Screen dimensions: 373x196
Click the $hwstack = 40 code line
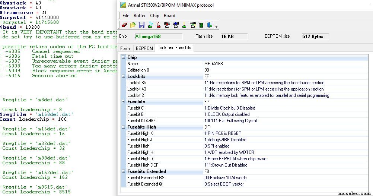pos(20,3)
